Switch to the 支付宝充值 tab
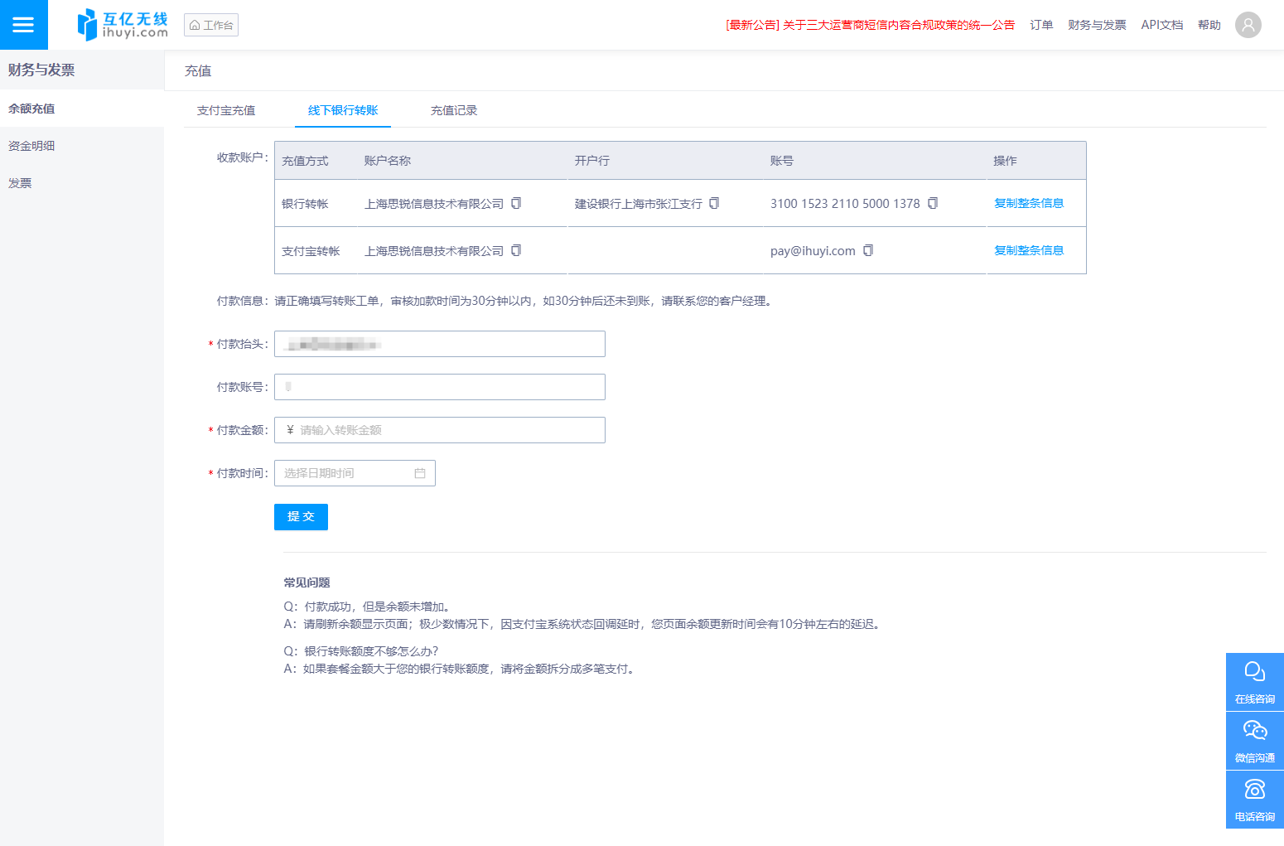This screenshot has width=1284, height=846. click(x=226, y=110)
